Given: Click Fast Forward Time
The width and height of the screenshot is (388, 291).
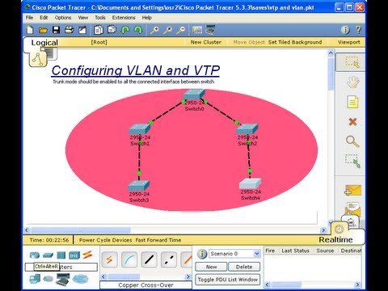Looking at the screenshot, I should 158,240.
